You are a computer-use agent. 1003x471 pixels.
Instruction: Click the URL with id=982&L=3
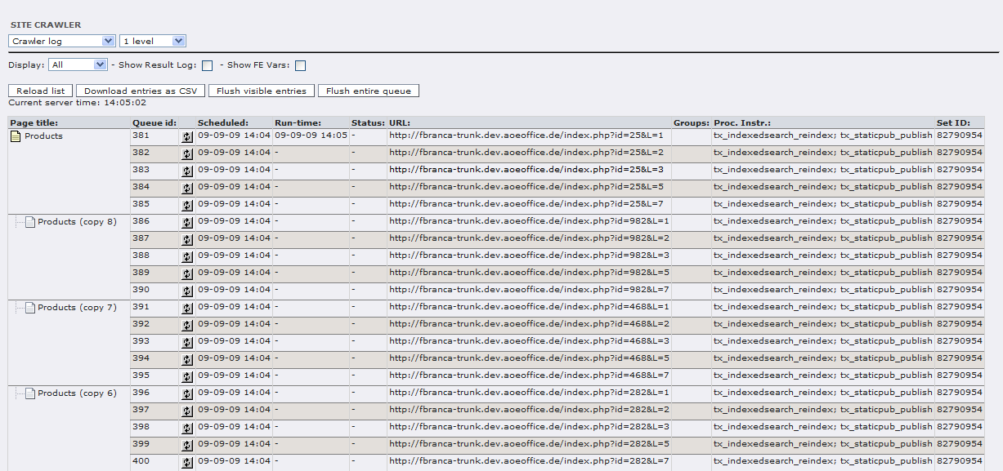[529, 255]
